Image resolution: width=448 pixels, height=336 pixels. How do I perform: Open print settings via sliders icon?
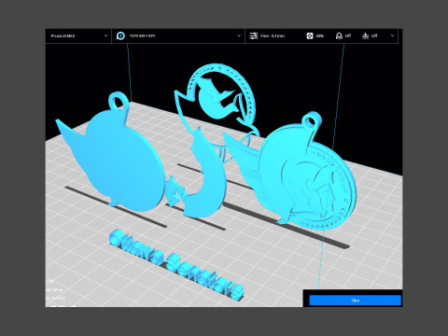[x=254, y=35]
